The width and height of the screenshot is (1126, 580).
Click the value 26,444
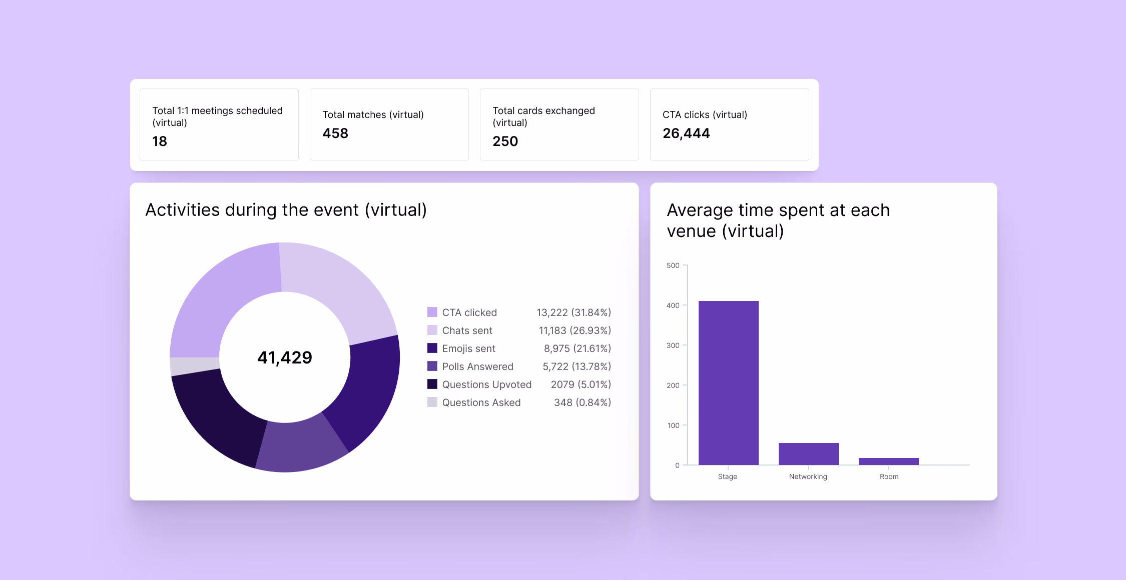(x=686, y=133)
